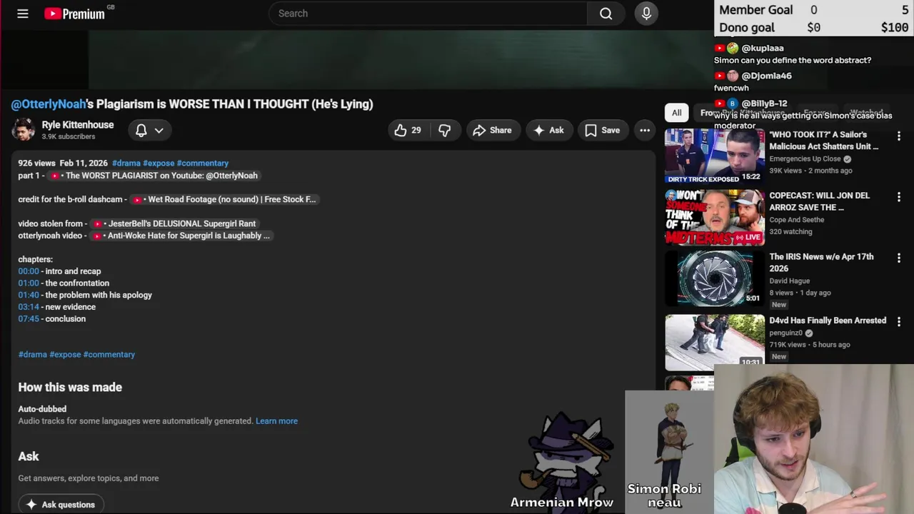Click the search magnifier button

606,14
